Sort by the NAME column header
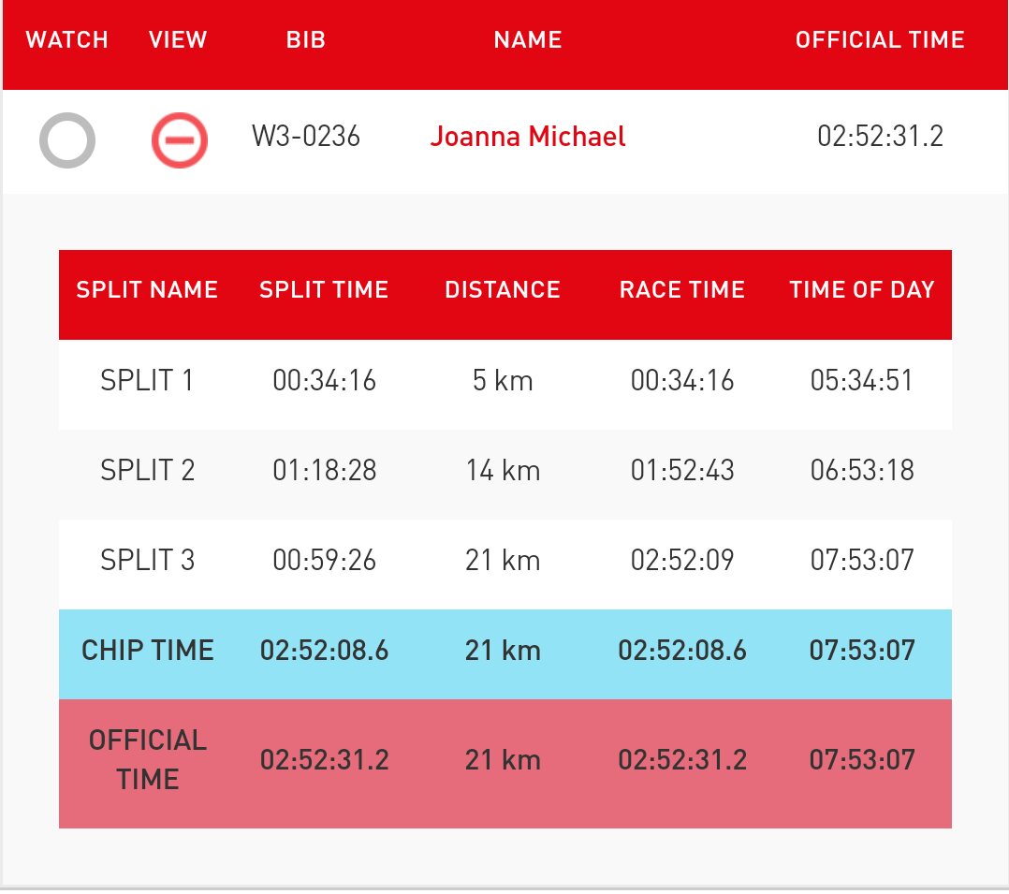This screenshot has height=894, width=1009. (528, 40)
